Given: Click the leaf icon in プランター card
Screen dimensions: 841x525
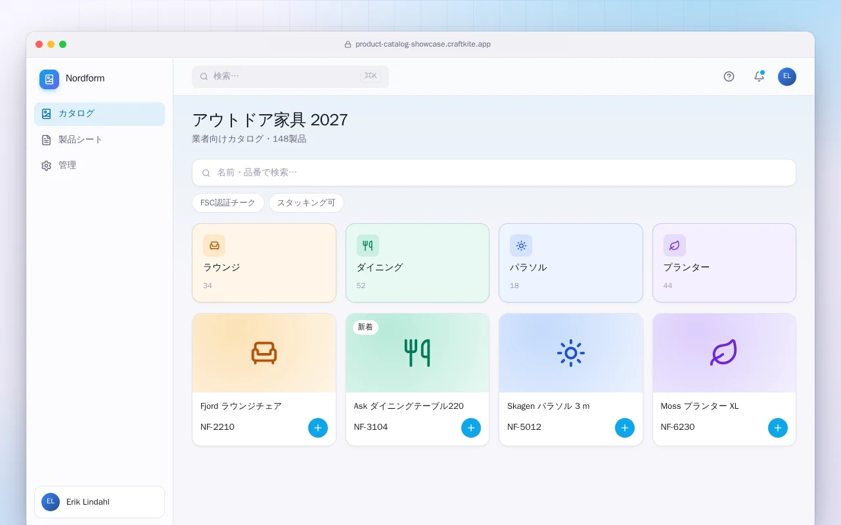Looking at the screenshot, I should (675, 245).
